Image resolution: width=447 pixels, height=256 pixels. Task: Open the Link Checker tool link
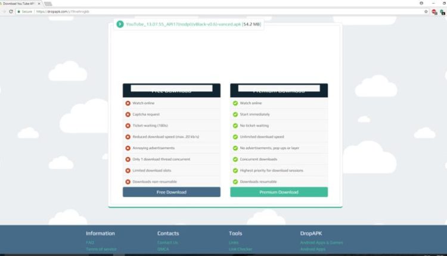(241, 249)
